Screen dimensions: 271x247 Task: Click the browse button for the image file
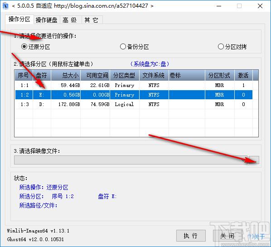254,160
